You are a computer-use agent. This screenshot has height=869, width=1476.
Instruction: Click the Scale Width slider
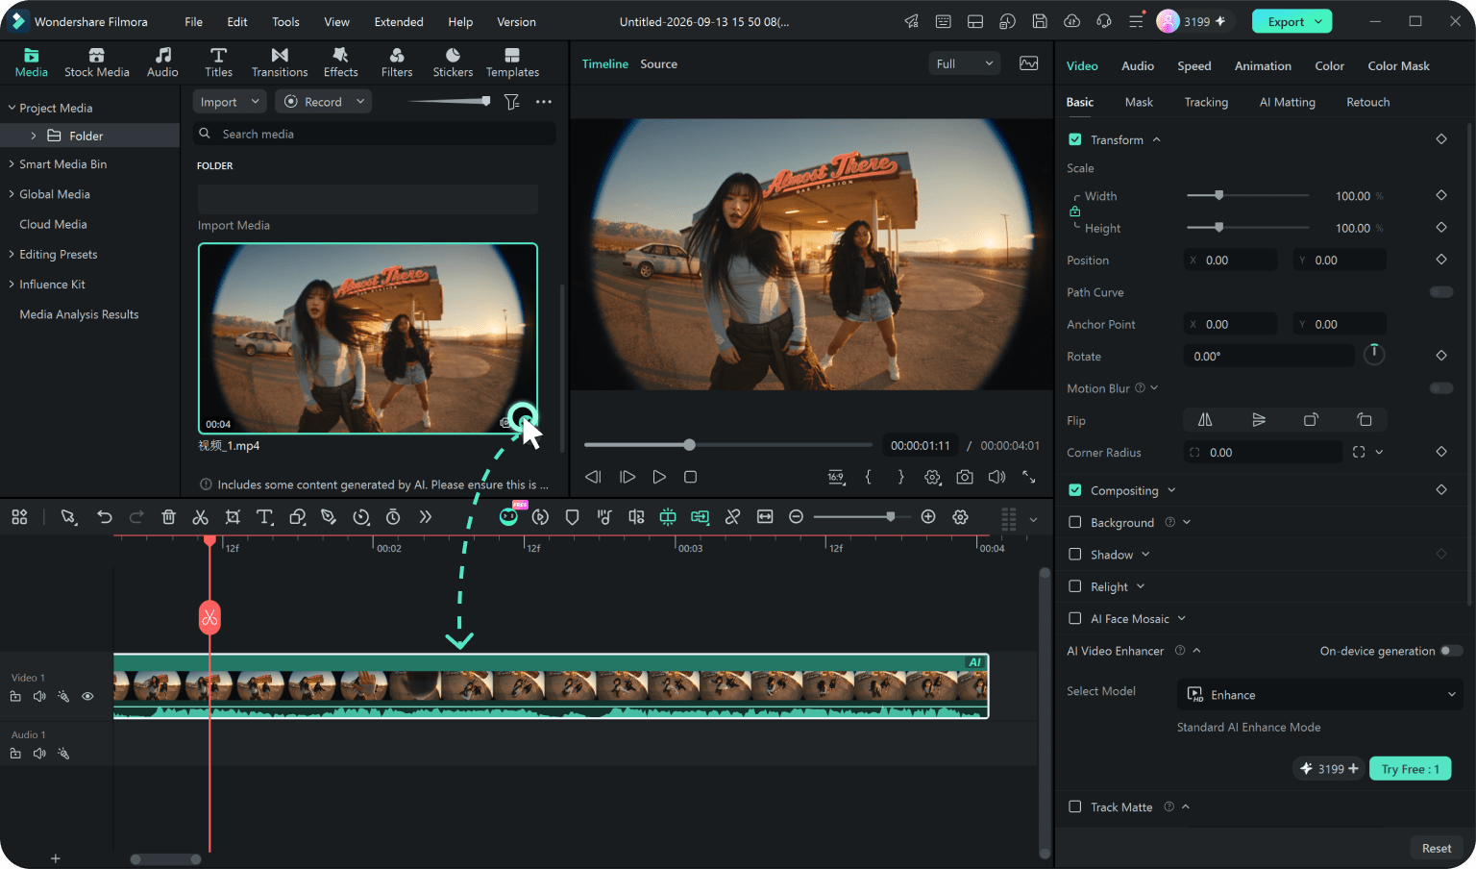(1247, 195)
